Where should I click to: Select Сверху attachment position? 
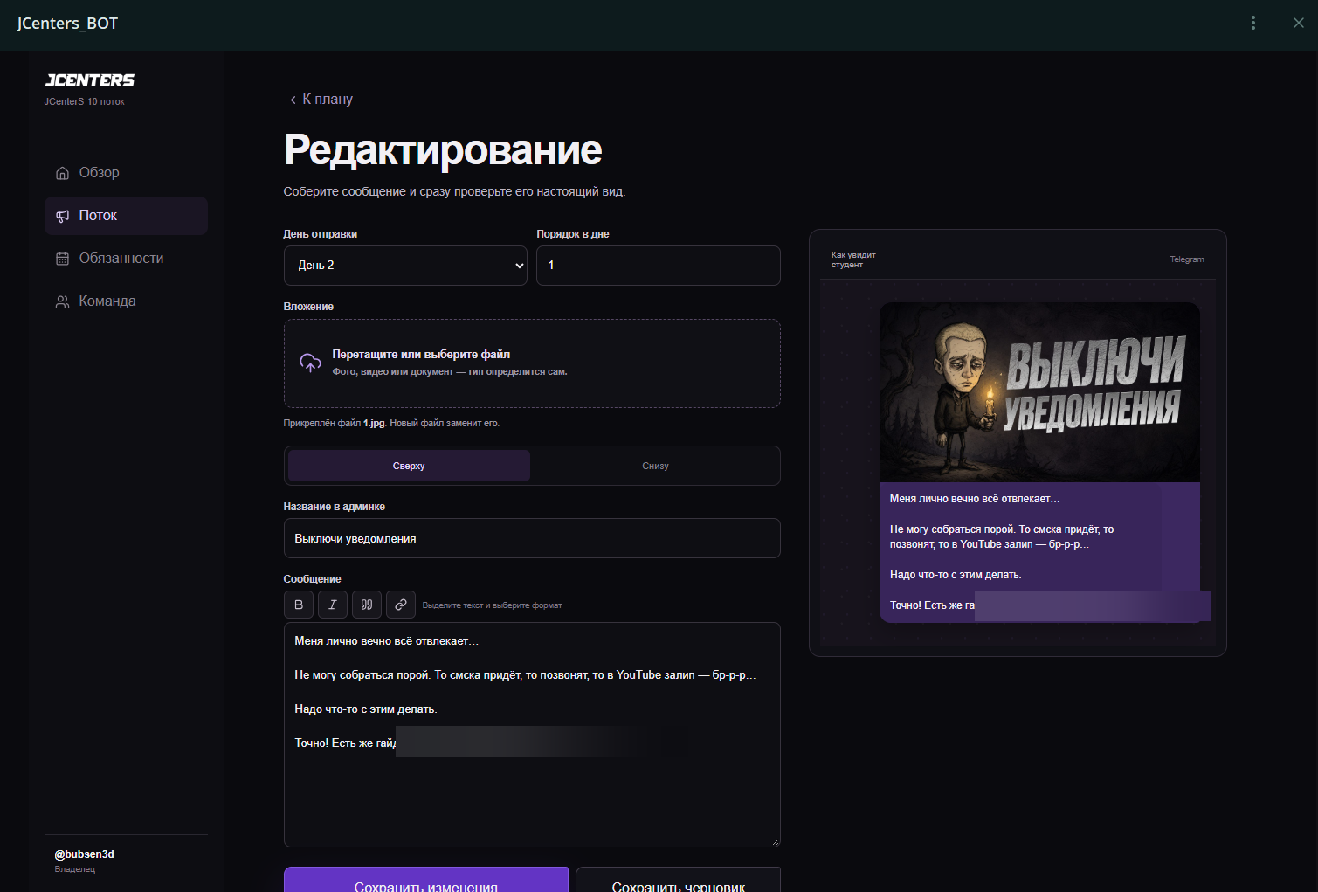[x=409, y=466]
